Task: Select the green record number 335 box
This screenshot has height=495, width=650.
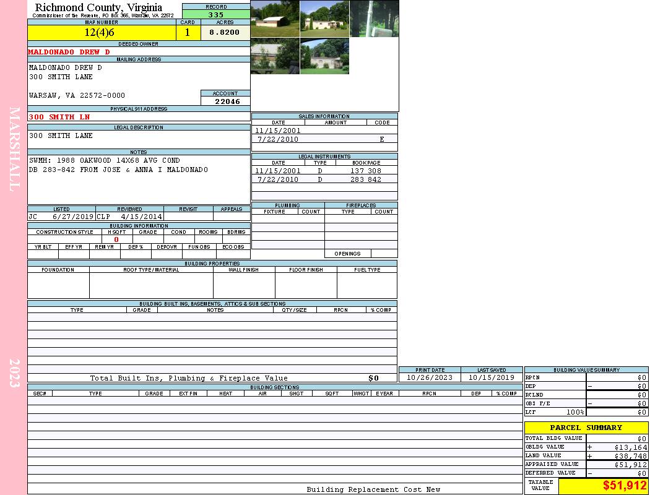Action: click(216, 15)
